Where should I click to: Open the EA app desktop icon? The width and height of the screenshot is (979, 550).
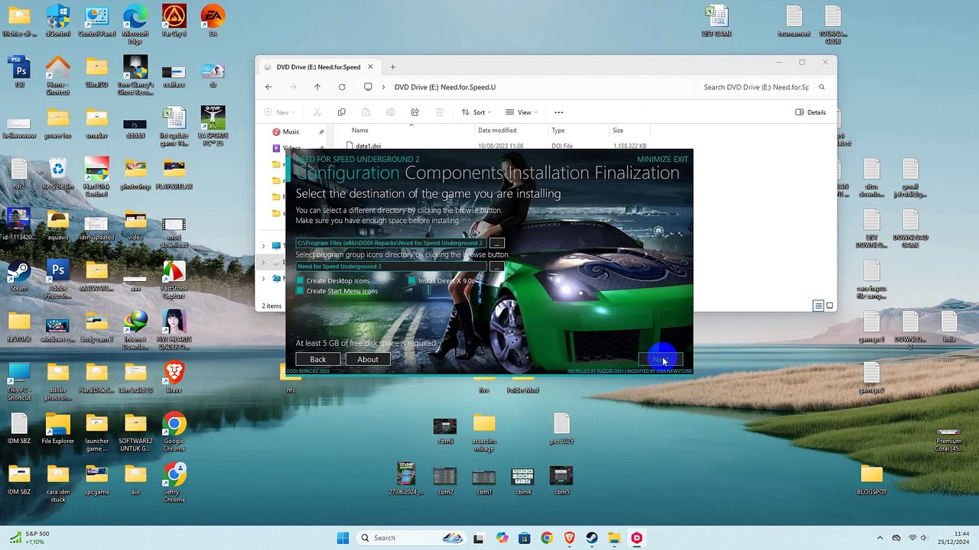click(x=213, y=20)
